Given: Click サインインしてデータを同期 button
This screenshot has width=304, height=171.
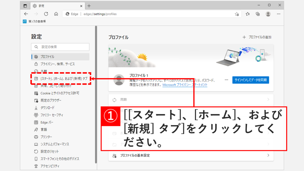Looking at the screenshot, I should [x=251, y=80].
